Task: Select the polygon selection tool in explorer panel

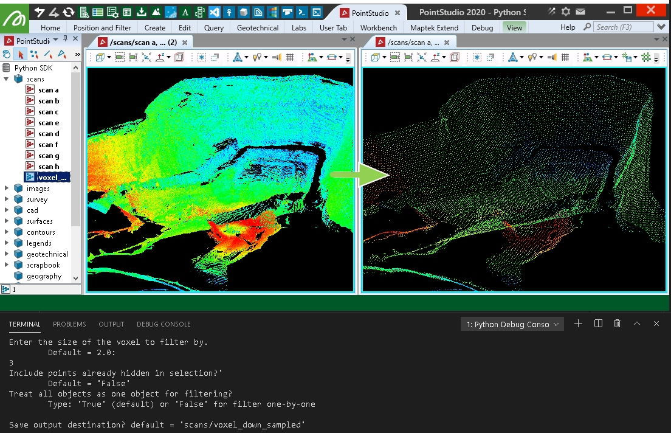Action: click(62, 54)
